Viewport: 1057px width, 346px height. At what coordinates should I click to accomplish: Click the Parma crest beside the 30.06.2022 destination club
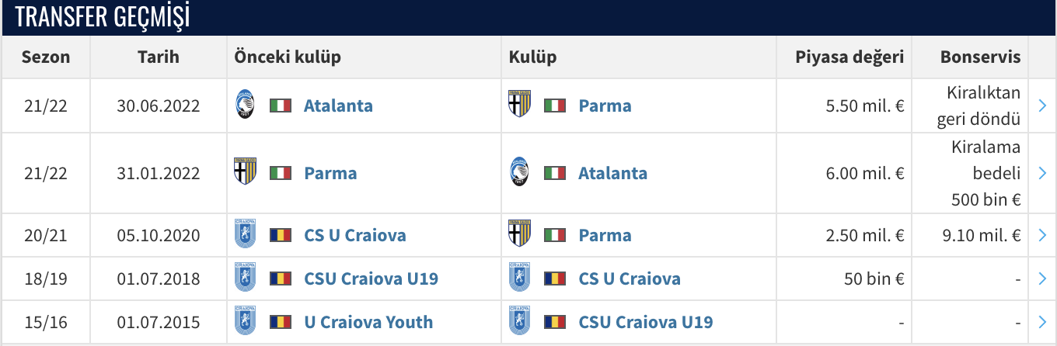coord(519,105)
